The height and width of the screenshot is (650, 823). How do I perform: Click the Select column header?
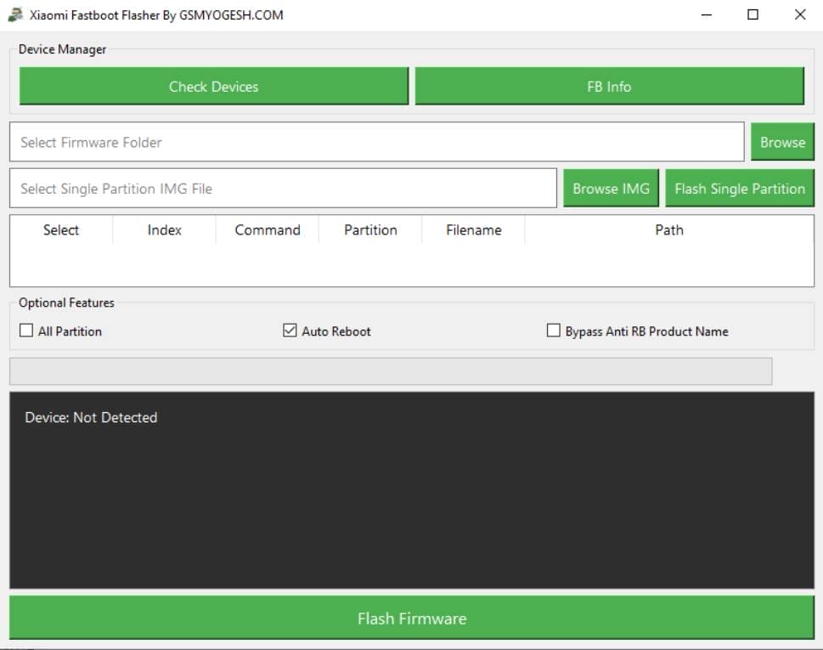pyautogui.click(x=59, y=229)
